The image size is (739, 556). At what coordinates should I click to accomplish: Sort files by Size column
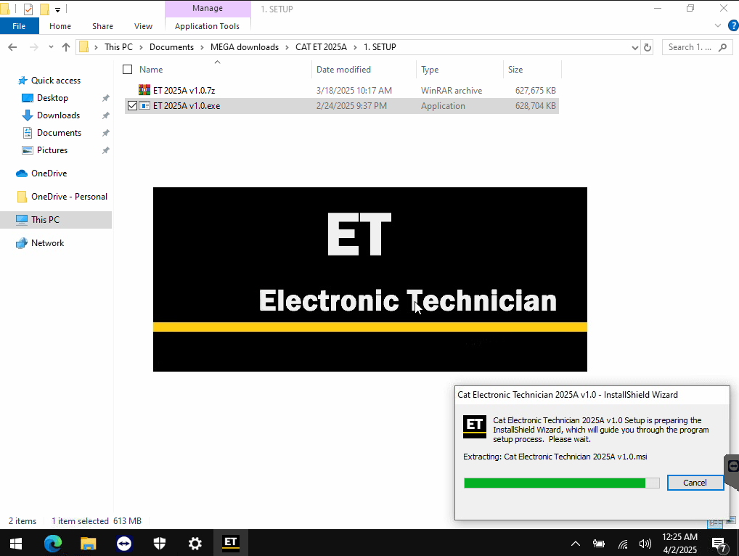click(x=515, y=69)
